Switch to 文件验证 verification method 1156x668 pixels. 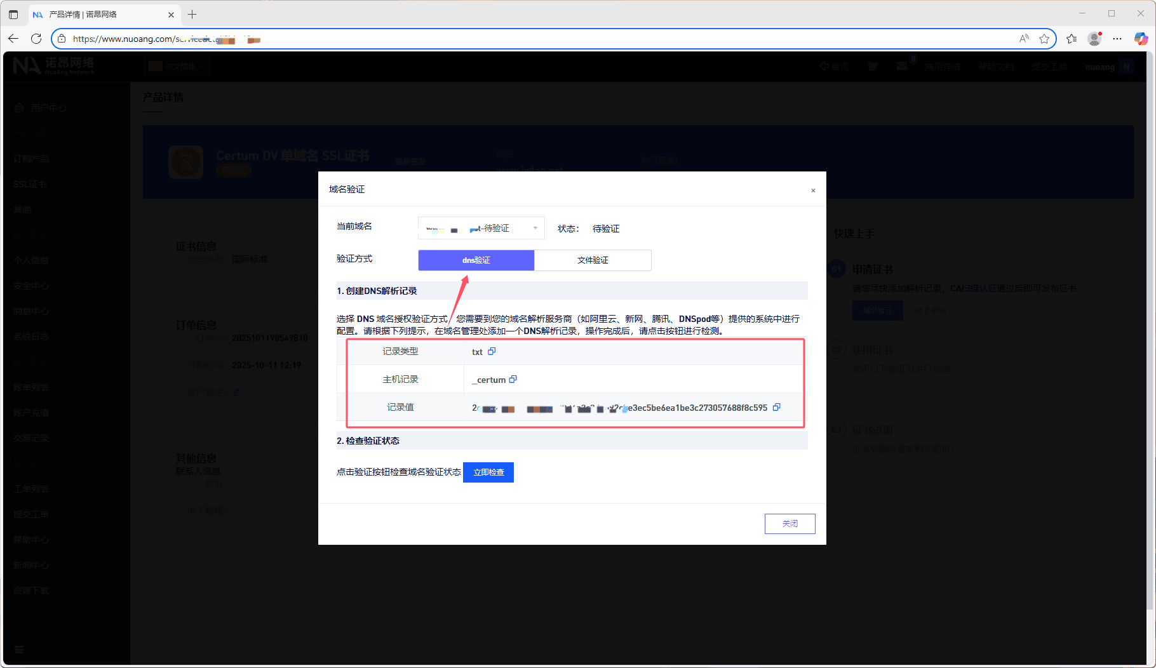(x=593, y=260)
